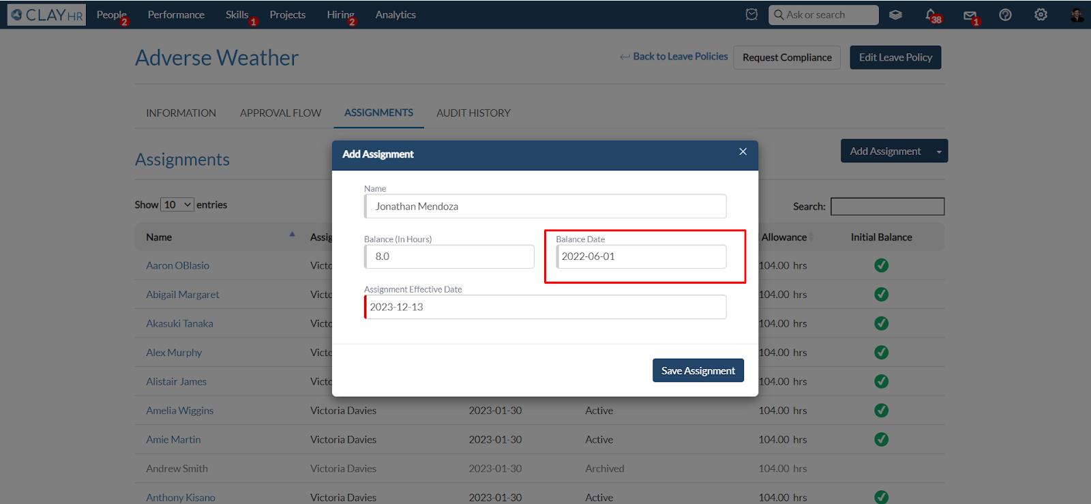
Task: Click Andrew Smith archived row name
Action: 177,469
